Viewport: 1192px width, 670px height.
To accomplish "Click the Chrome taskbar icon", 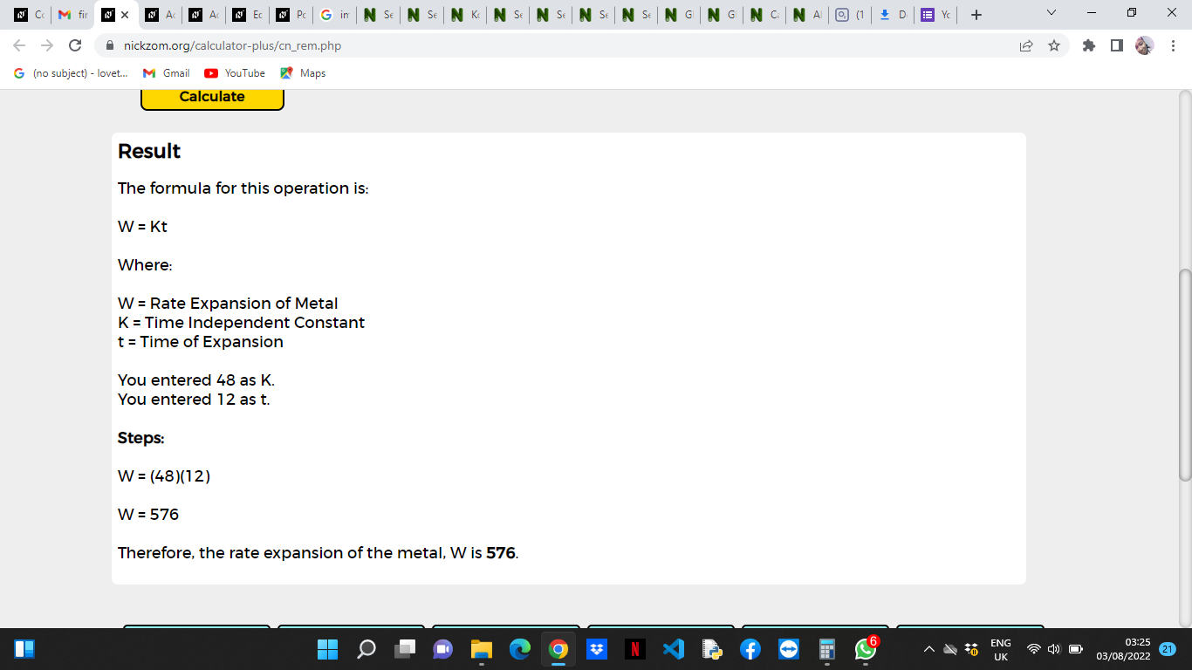I will 558,649.
